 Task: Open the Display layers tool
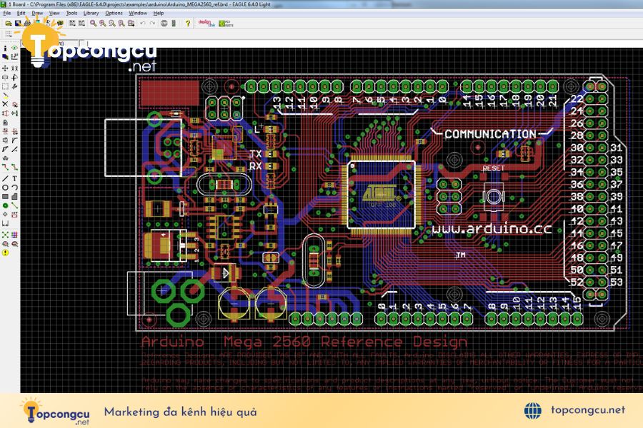[x=5, y=57]
